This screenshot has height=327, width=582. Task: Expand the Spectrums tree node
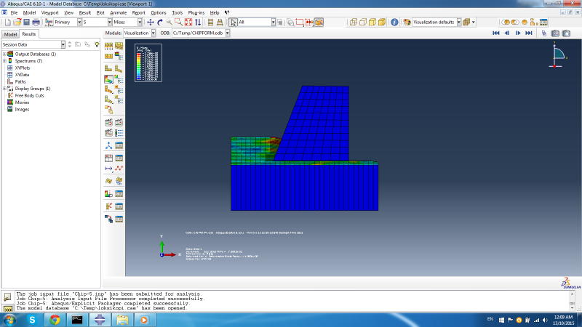[4, 61]
